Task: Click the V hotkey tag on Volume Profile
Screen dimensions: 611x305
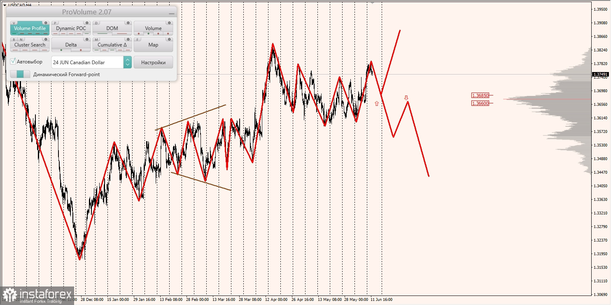Action: [x=14, y=23]
